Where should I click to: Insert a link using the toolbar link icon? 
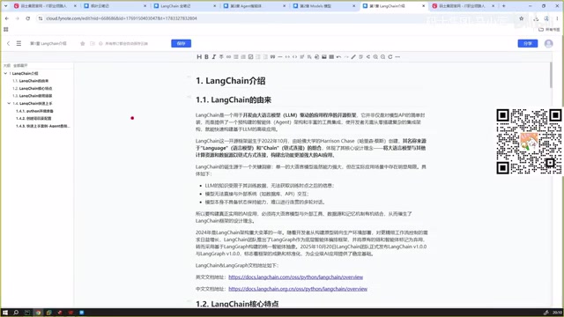(x=228, y=56)
